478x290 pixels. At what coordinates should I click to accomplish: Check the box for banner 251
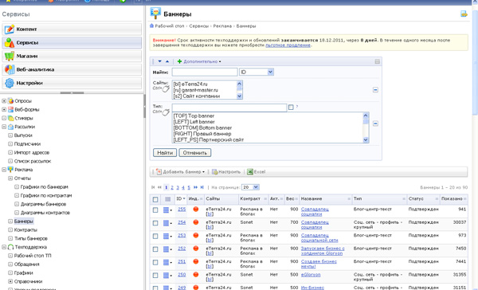click(155, 262)
